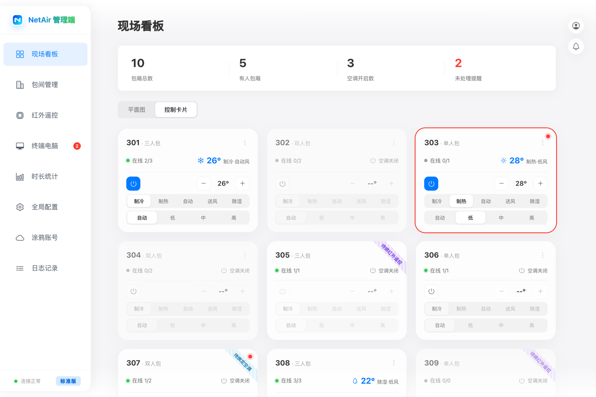The height and width of the screenshot is (397, 596).
Task: Click 在线 1/2 status on room 307
Action: 139,381
